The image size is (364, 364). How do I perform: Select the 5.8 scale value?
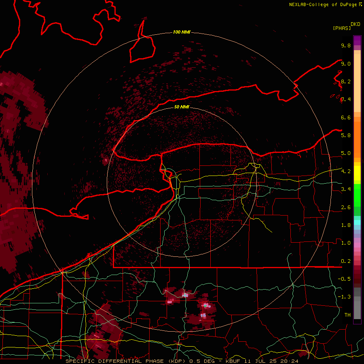coord(346,135)
